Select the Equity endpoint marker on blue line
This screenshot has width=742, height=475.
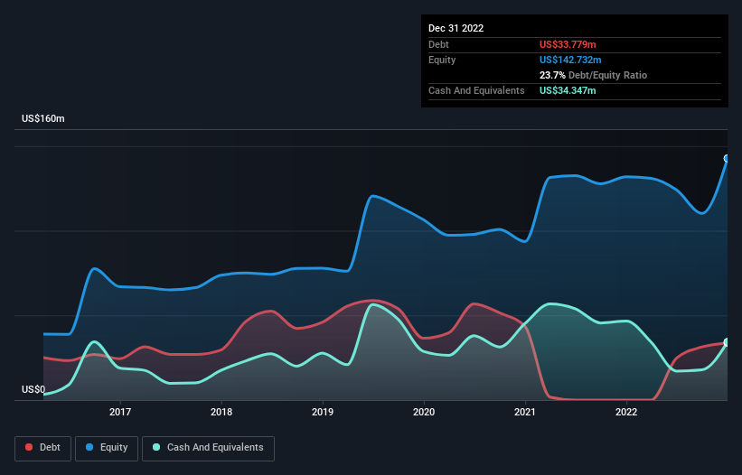click(x=727, y=158)
